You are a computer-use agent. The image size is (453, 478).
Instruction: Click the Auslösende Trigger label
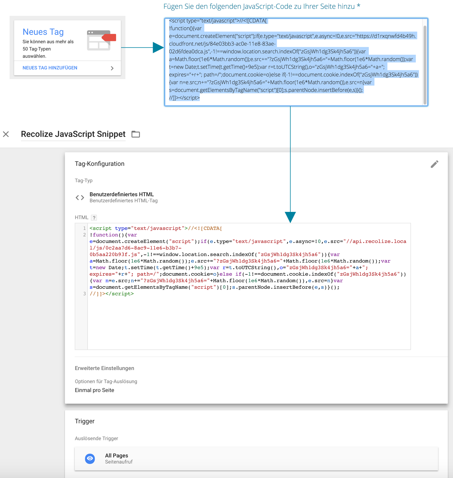click(96, 438)
